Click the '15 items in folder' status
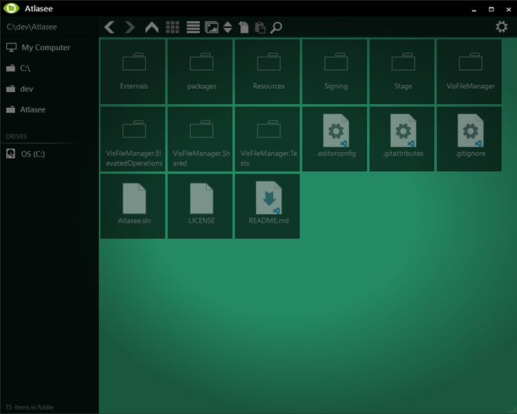517x414 pixels. (30, 407)
